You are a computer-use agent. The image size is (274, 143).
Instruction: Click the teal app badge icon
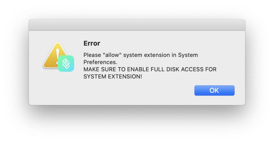click(66, 64)
